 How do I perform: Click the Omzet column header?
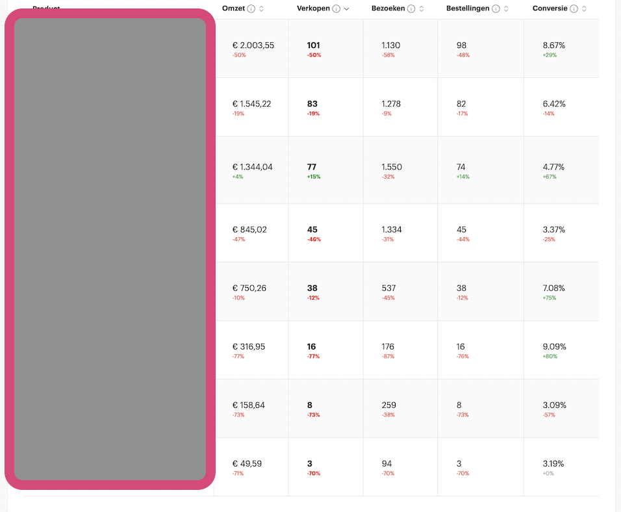(x=234, y=8)
